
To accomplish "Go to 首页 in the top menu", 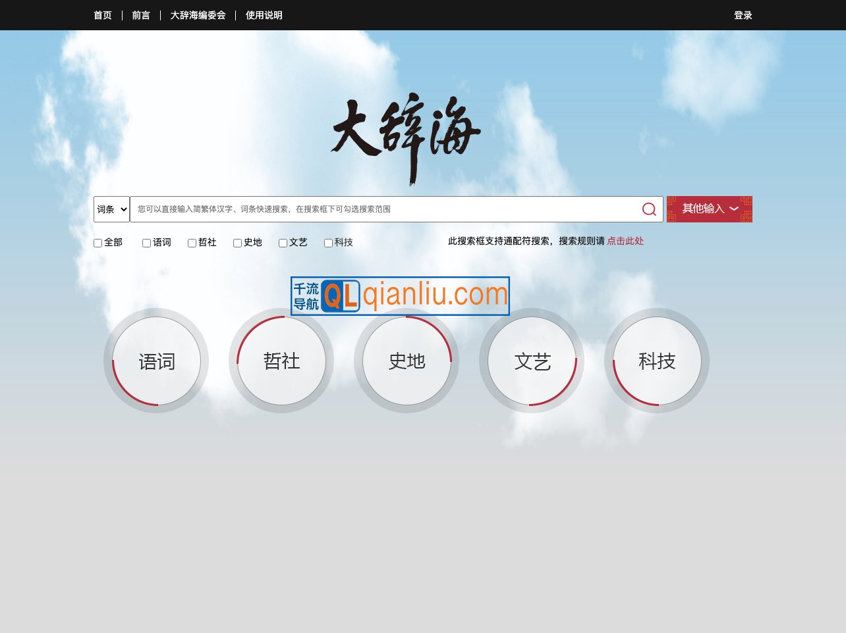I will point(103,15).
